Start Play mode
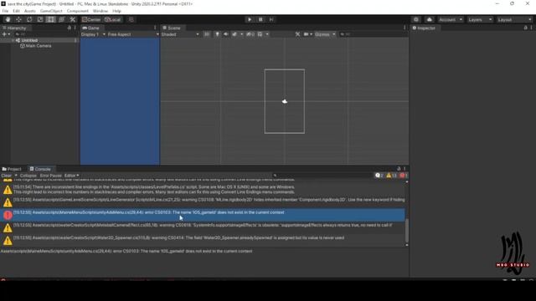The image size is (536, 301). (x=250, y=19)
